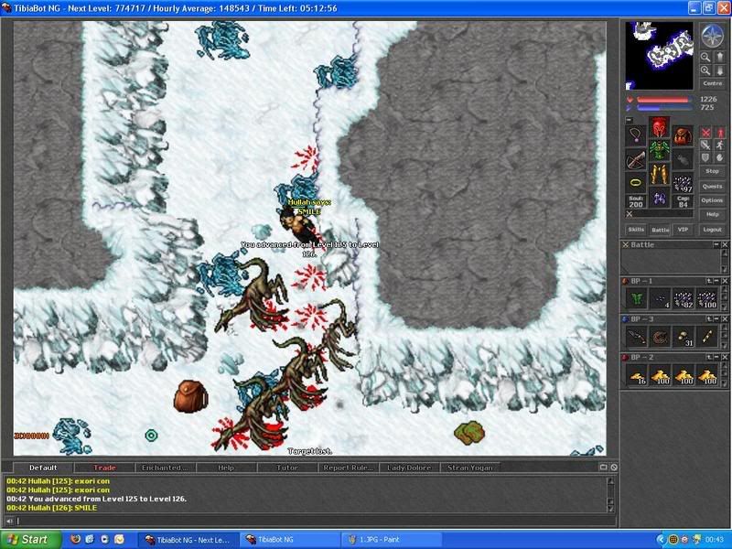Click the Stop button
The image size is (732, 549).
[x=713, y=171]
